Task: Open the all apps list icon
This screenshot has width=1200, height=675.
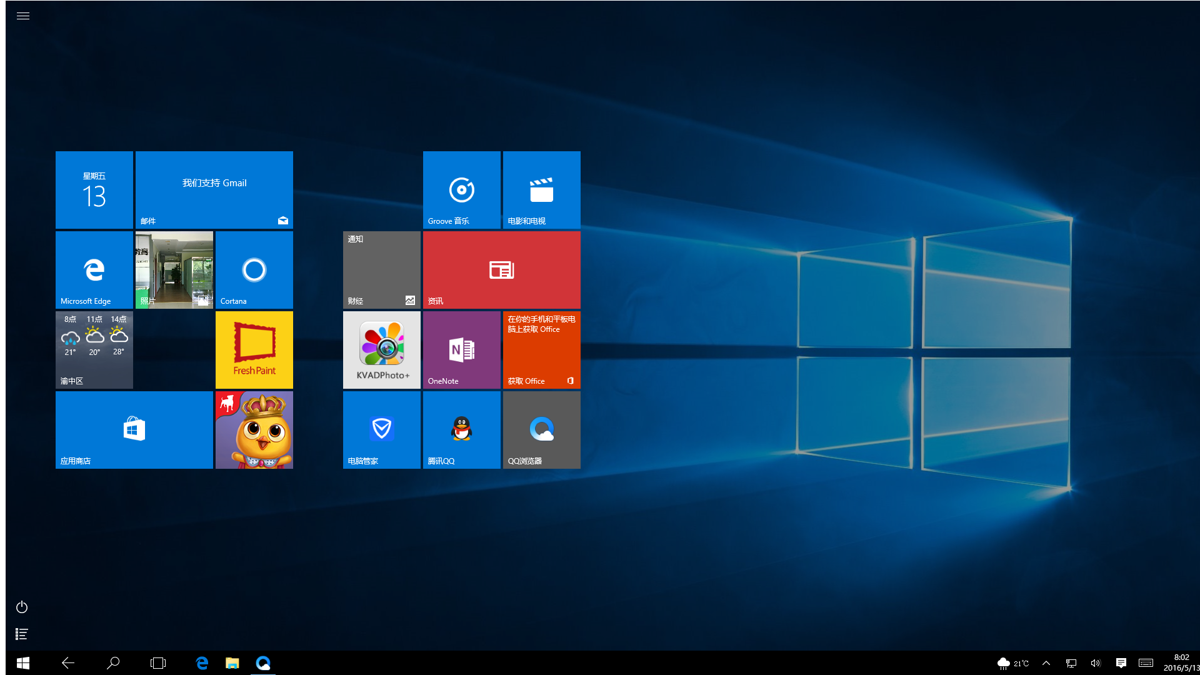Action: pyautogui.click(x=22, y=634)
